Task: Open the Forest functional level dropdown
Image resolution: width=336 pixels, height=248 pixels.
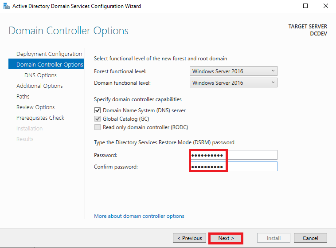Action: point(233,71)
